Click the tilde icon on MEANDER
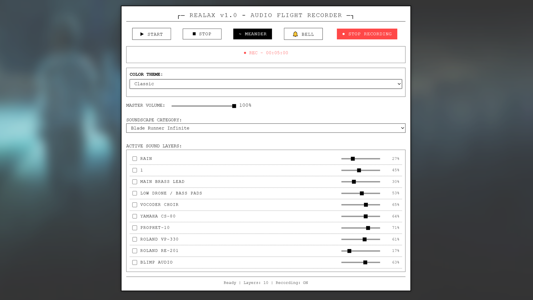This screenshot has height=300, width=533. pos(240,34)
